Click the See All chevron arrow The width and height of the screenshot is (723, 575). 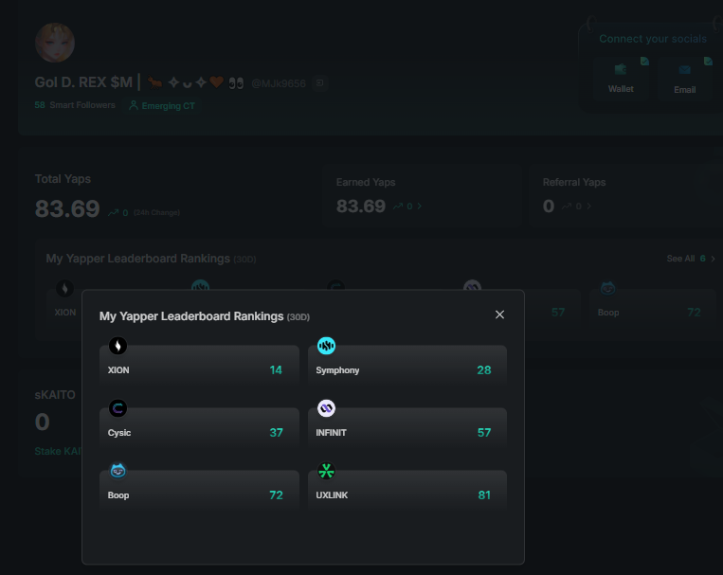pos(713,259)
